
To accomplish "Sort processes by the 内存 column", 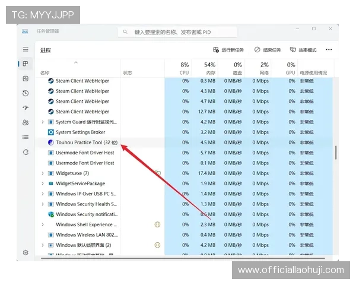I will pos(209,68).
